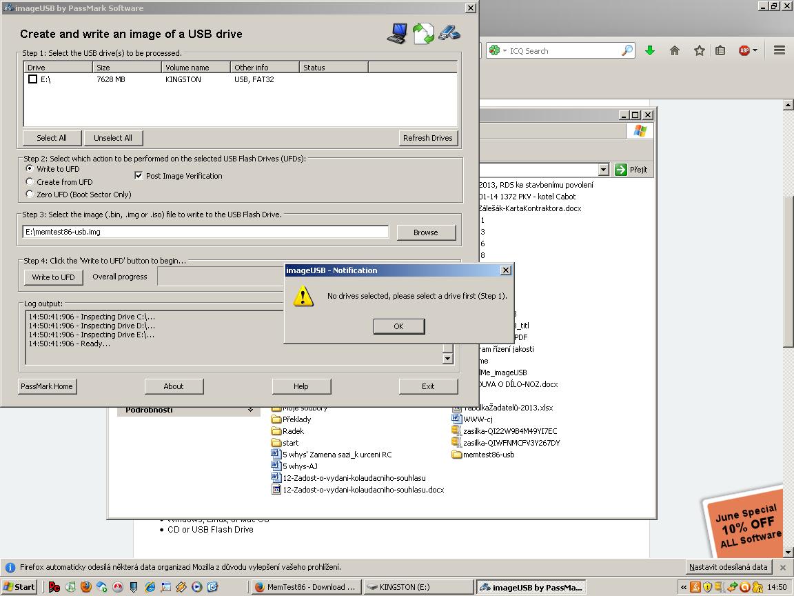This screenshot has height=596, width=794.
Task: Check the E:\ KINGSTON drive checkbox
Action: pos(32,79)
